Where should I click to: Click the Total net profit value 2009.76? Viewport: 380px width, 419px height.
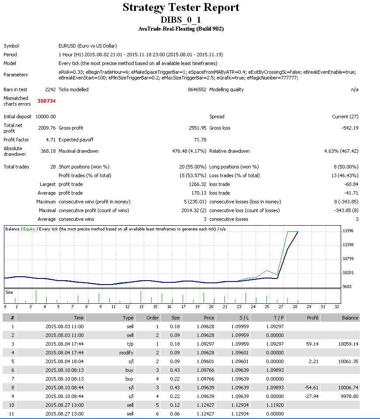[47, 128]
